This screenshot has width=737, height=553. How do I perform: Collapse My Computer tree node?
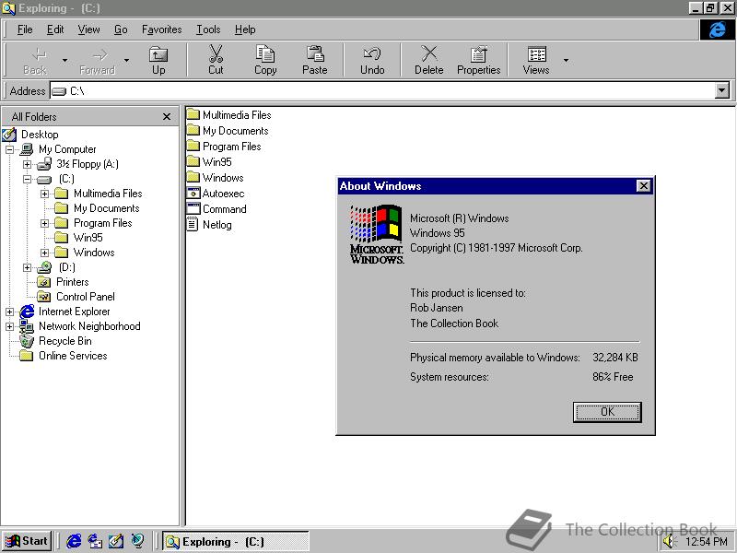(9, 149)
